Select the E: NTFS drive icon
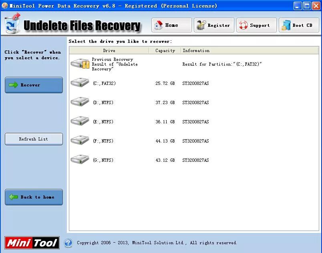 pyautogui.click(x=80, y=121)
